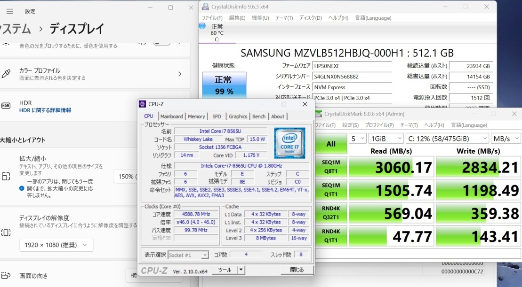Switch to the Bench tab in CPU-Z
Image resolution: width=522 pixels, height=287 pixels.
259,116
